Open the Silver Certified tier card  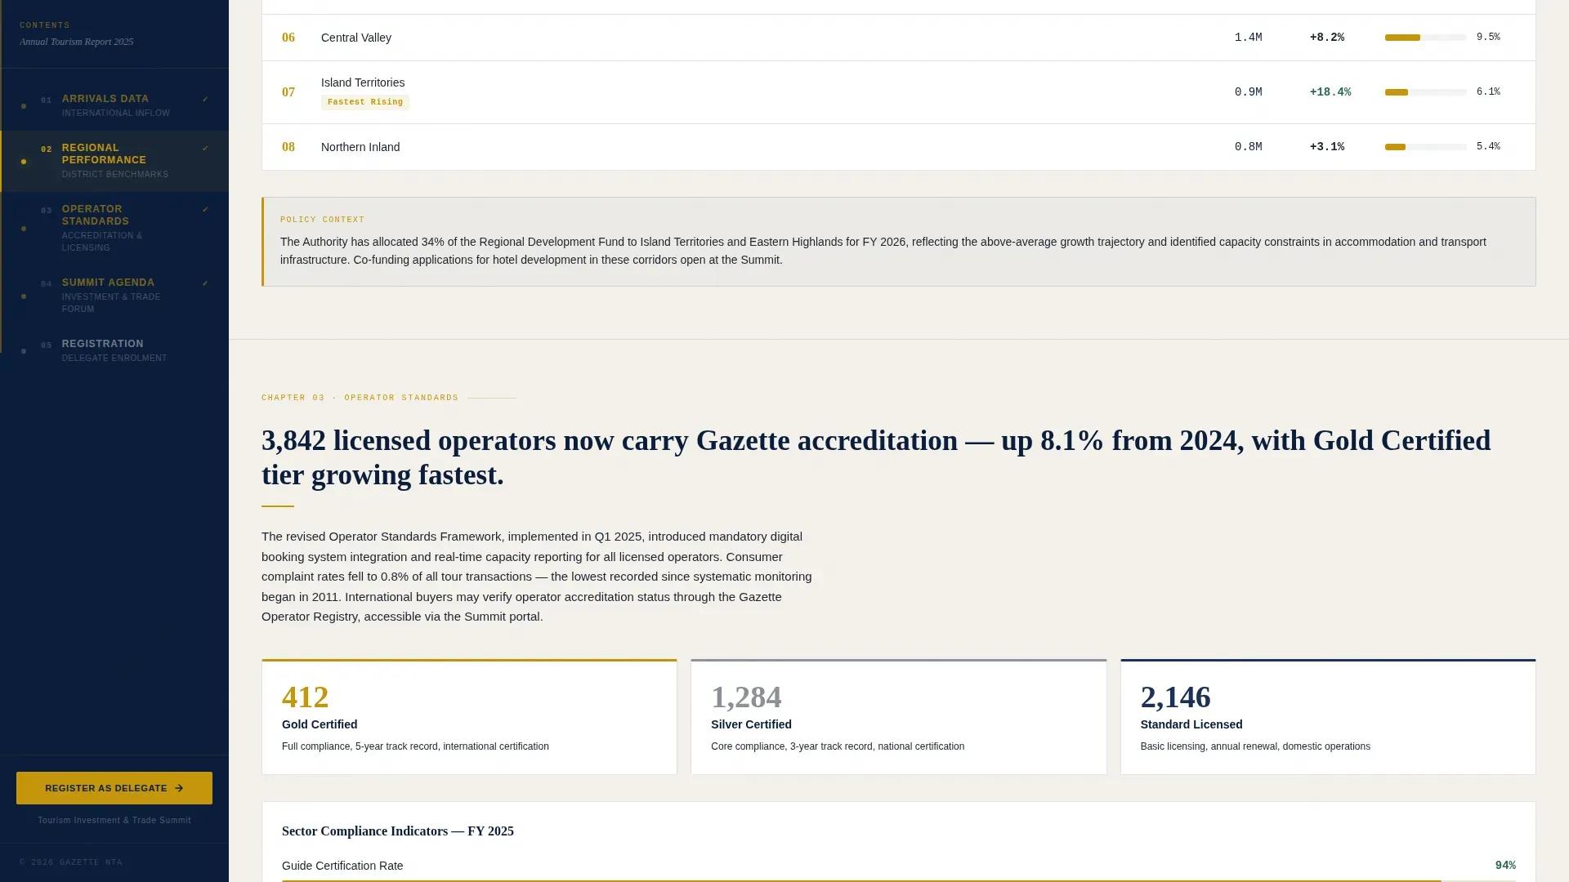pyautogui.click(x=898, y=717)
